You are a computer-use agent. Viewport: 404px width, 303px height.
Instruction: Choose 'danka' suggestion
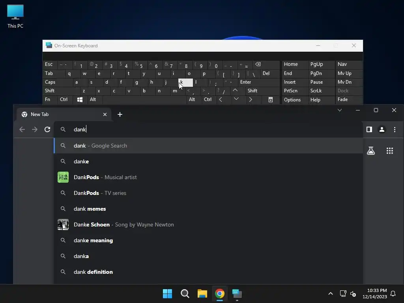click(208, 256)
